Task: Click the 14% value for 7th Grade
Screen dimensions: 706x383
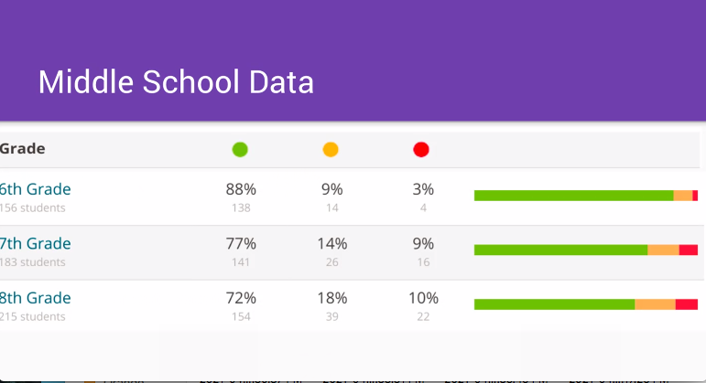Action: tap(331, 244)
